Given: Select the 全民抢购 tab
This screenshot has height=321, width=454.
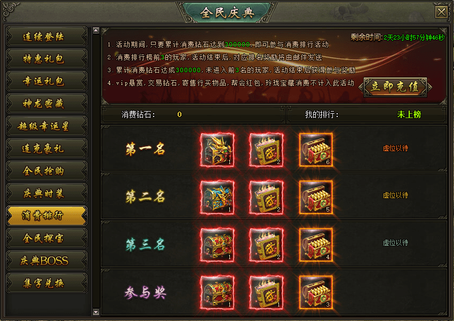Looking at the screenshot, I should (x=46, y=171).
